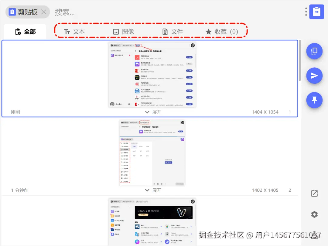328x246 pixels.
Task: Open the settings gear icon
Action: click(x=314, y=214)
